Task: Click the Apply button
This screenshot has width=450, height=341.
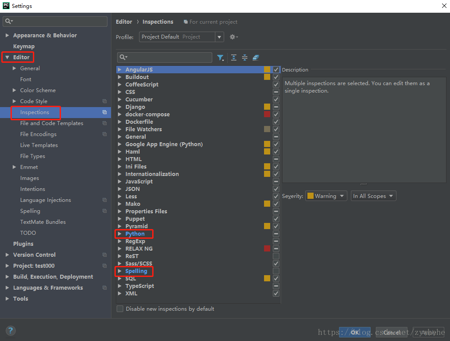Action: click(429, 332)
